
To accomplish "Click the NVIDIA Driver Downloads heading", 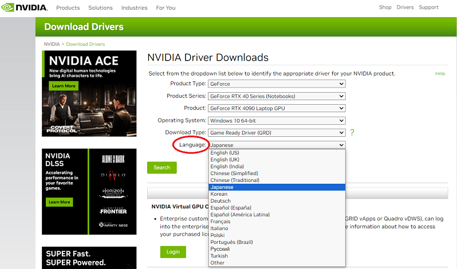I will click(x=208, y=57).
